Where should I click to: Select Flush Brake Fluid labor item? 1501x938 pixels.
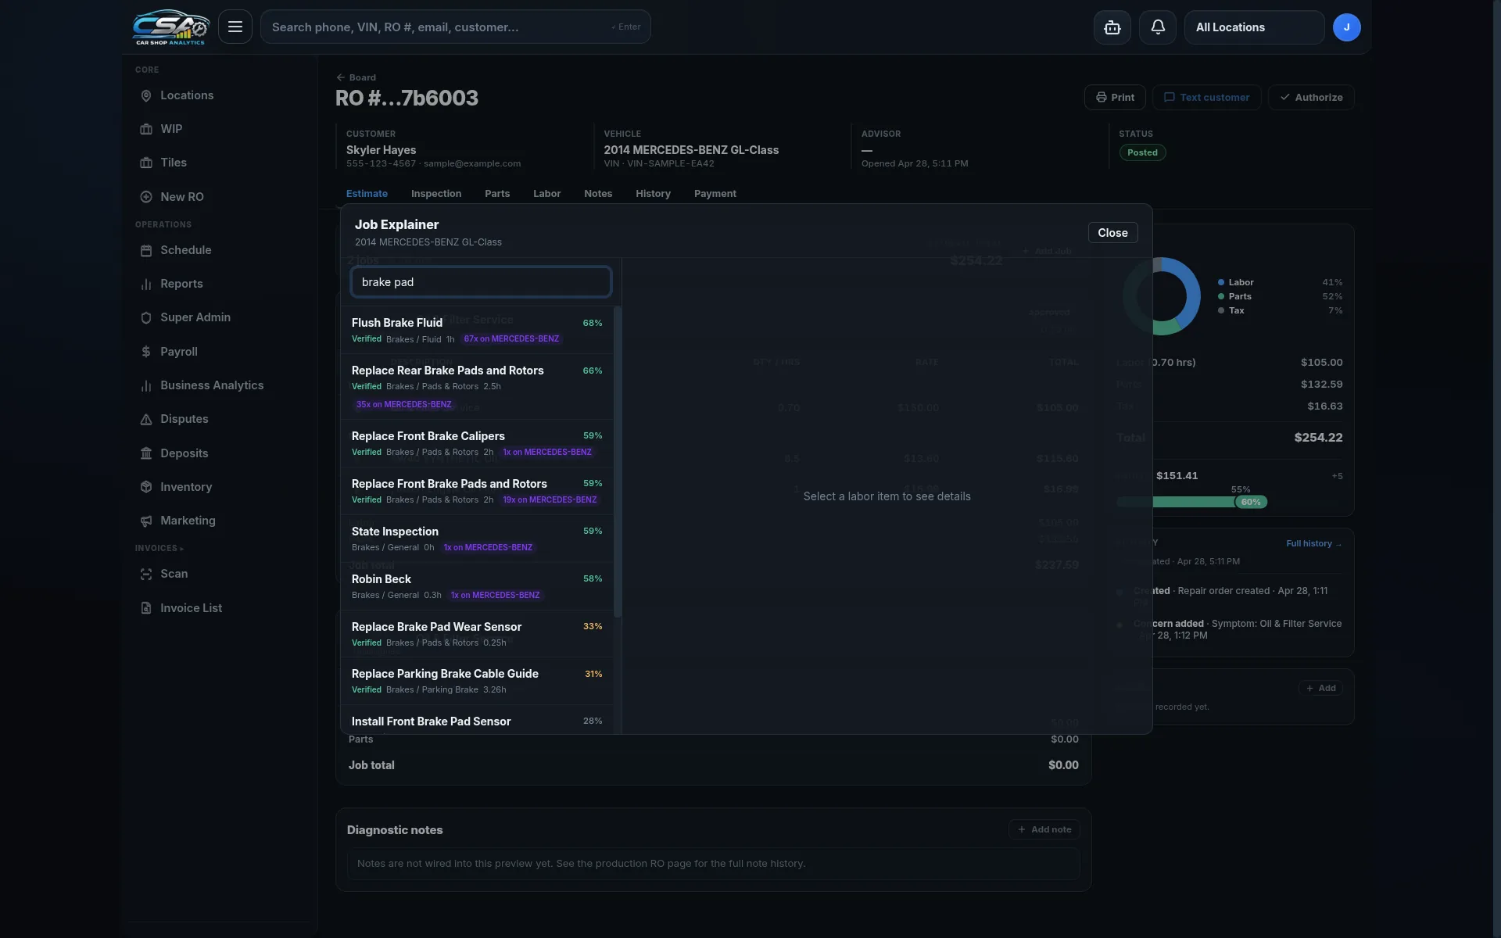click(x=477, y=330)
